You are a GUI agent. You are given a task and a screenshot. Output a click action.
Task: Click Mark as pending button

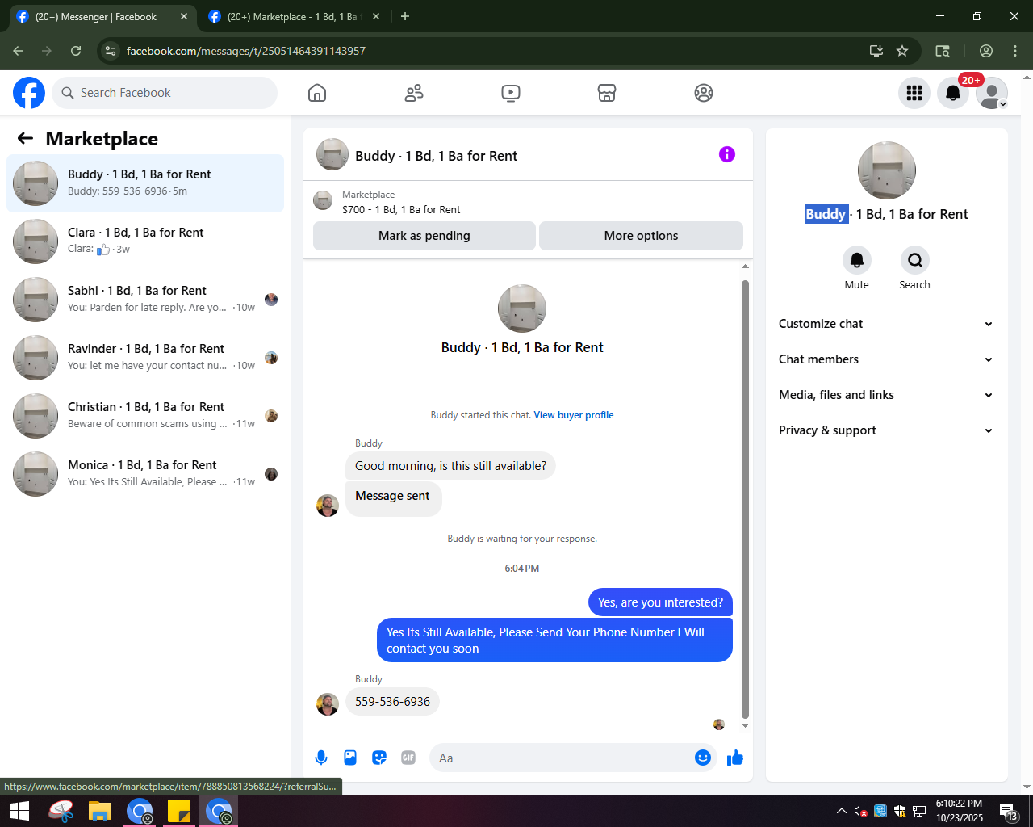click(424, 236)
